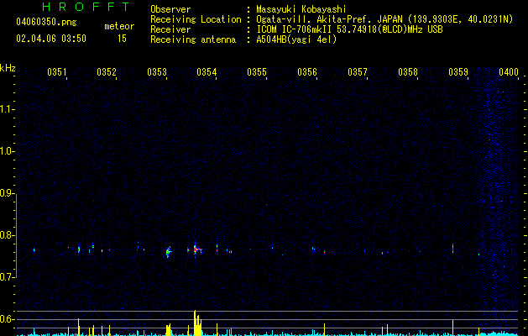The width and height of the screenshot is (528, 336).
Task: Select the filename 04060350.png
Action: (x=46, y=23)
